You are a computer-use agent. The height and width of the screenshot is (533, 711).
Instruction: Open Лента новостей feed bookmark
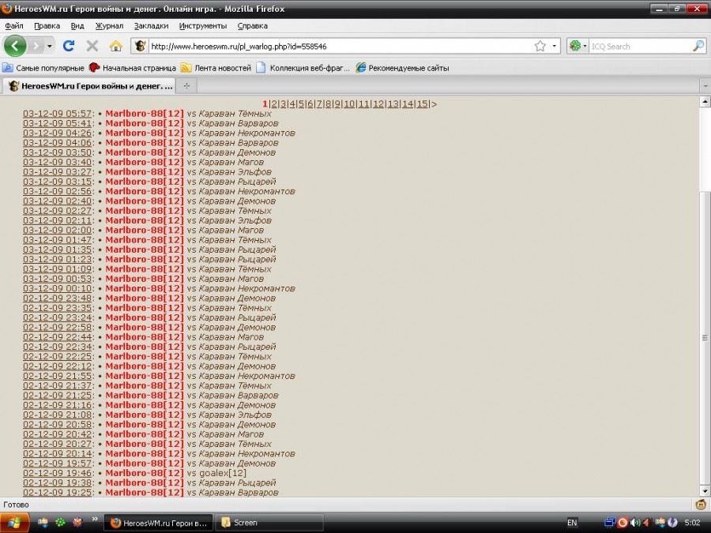216,68
